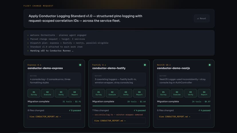Click '4 passed' in nestjs card
This screenshot has width=237, height=133.
pos(204,110)
